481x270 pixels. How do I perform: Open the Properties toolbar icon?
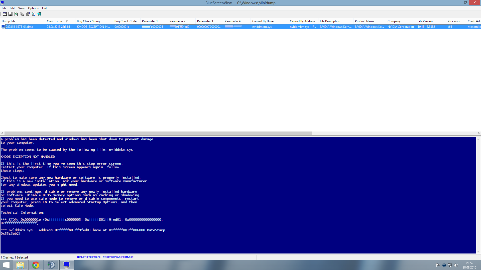pos(28,14)
